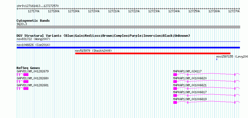
Task: Open MAPKAP1|NM_001006619 transcript label
Action: pyautogui.click(x=190, y=99)
